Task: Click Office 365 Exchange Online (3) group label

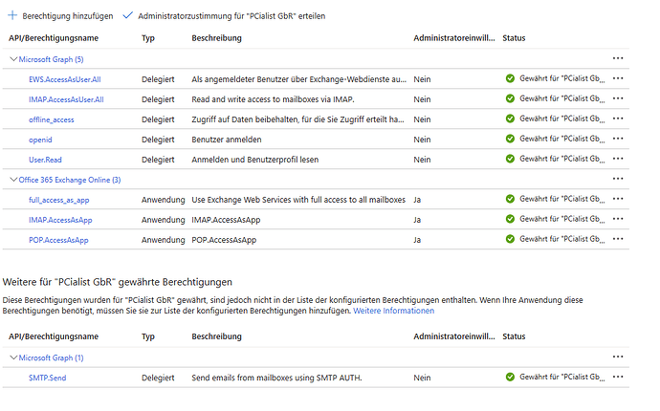Action: click(70, 180)
